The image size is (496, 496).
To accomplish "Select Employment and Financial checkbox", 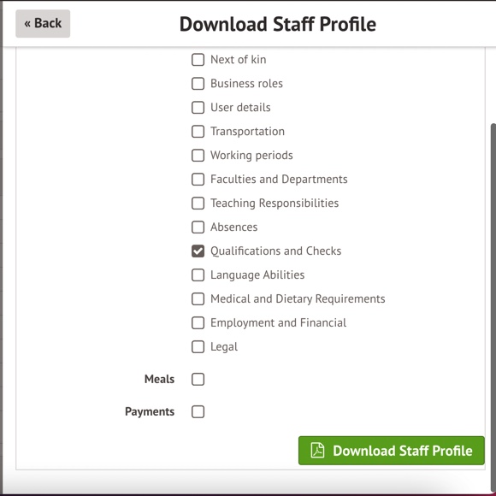I will coord(198,322).
